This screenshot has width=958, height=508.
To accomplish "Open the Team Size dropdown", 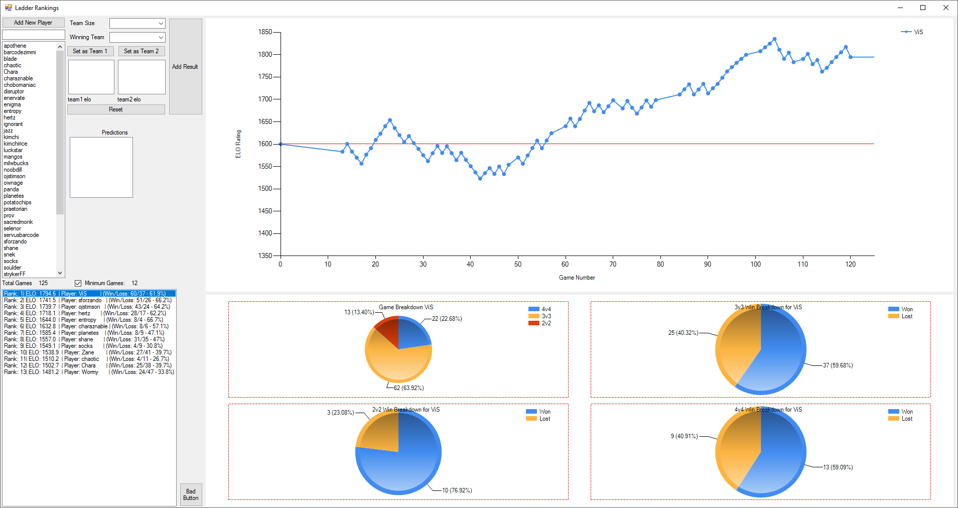I will [x=138, y=23].
